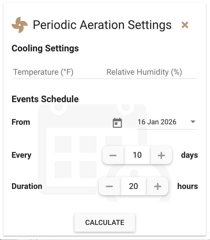Image resolution: width=210 pixels, height=240 pixels.
Task: Click the calendar icon next to From
Action: (117, 123)
